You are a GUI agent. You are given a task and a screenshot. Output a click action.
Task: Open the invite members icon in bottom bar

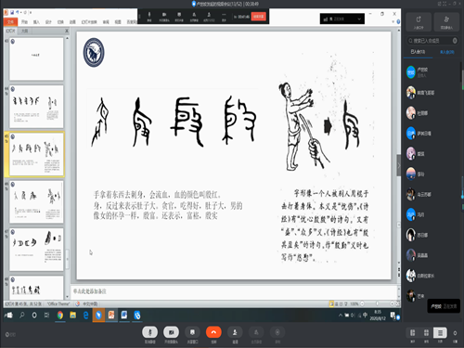click(x=235, y=332)
